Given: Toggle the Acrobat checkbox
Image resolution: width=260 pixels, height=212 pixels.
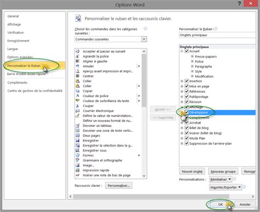Looking at the screenshot, I should 186,122.
